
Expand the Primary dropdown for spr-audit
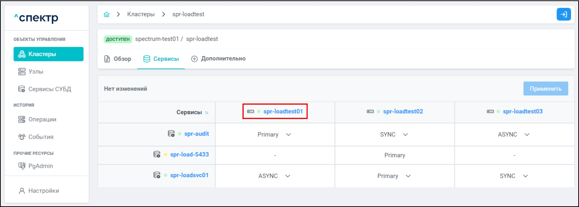[x=288, y=134]
